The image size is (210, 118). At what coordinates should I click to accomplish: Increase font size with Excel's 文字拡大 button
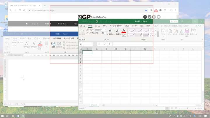[x=110, y=32]
